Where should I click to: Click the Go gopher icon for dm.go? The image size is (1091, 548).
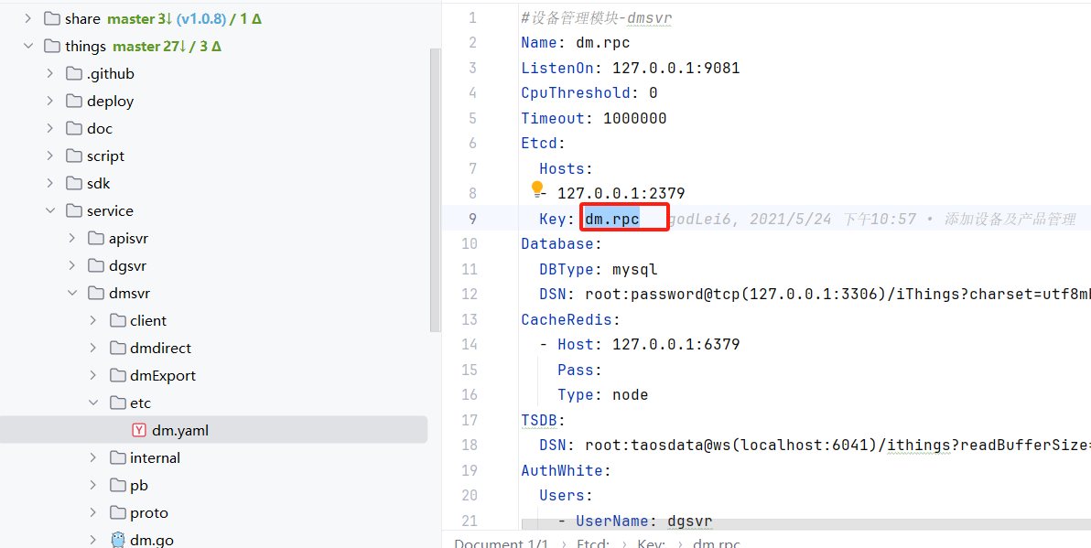click(x=117, y=540)
